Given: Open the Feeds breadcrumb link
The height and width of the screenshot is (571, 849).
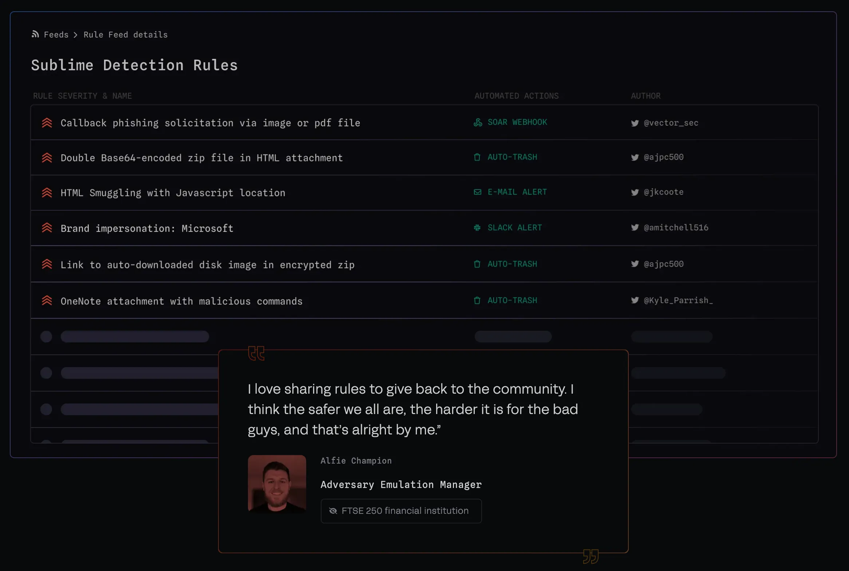Looking at the screenshot, I should (56, 35).
